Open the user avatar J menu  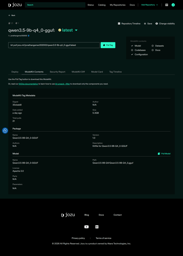[173, 5]
